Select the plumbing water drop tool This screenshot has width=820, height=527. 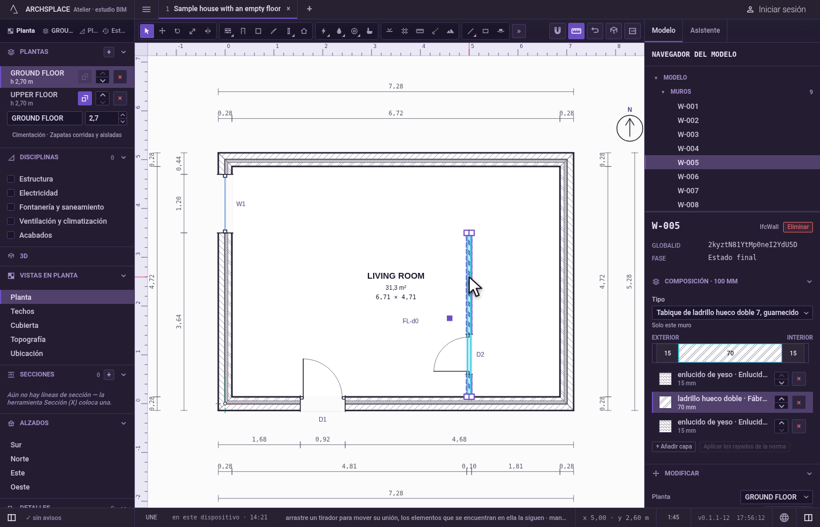pyautogui.click(x=339, y=31)
